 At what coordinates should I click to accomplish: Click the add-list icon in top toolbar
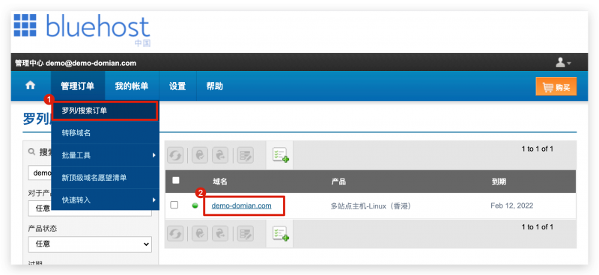pyautogui.click(x=280, y=155)
